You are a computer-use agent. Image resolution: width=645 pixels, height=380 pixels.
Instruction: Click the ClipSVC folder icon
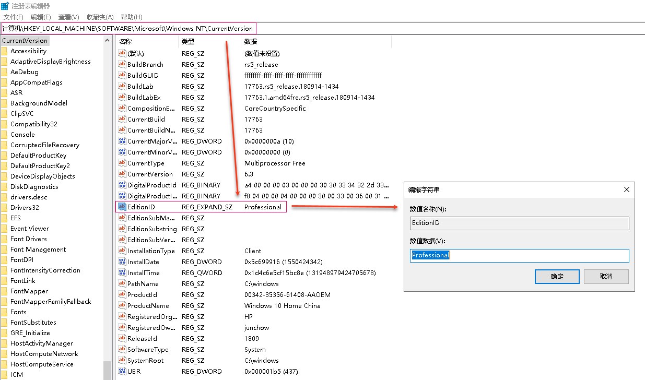[4, 114]
